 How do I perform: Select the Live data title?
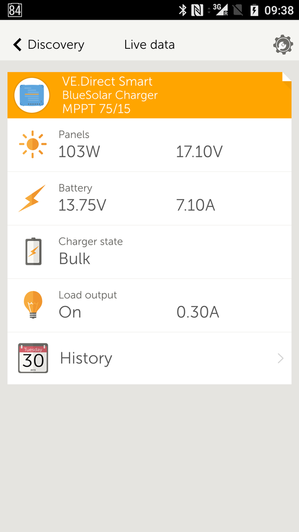coord(149,45)
